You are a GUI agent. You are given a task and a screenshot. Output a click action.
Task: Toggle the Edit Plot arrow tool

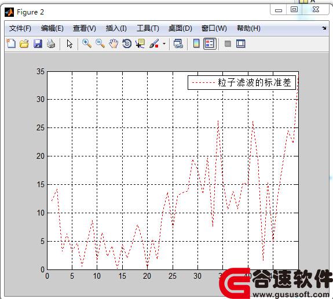click(69, 44)
